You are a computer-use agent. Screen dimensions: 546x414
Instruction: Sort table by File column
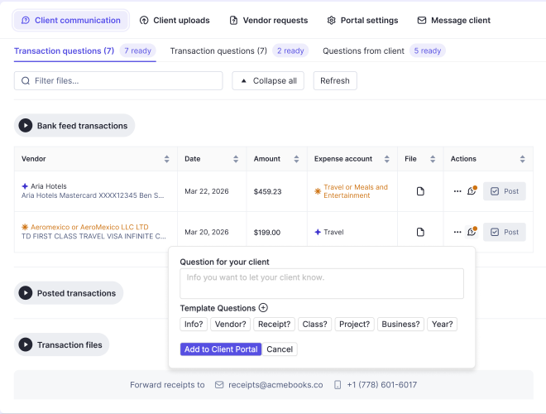tap(433, 159)
